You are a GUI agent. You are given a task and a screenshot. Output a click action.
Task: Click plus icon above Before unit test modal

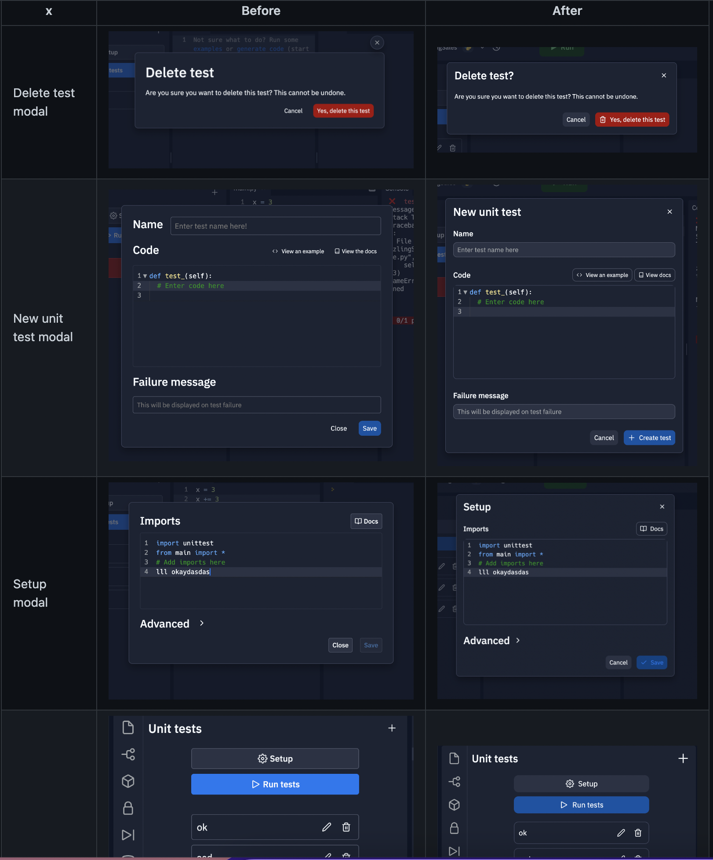pos(215,192)
